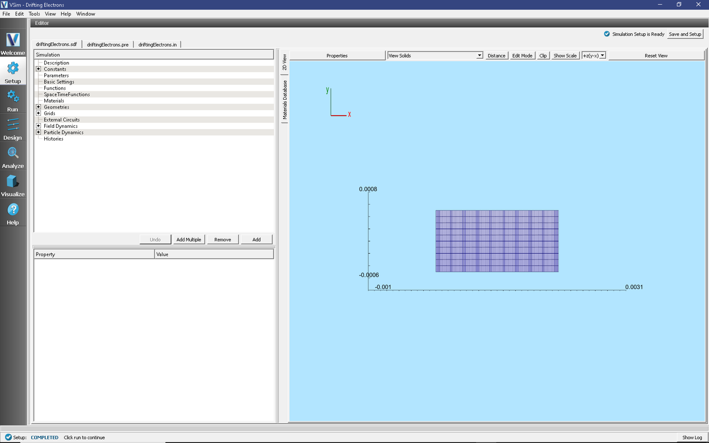The height and width of the screenshot is (443, 709).
Task: Click the Save and Setup button
Action: 685,34
